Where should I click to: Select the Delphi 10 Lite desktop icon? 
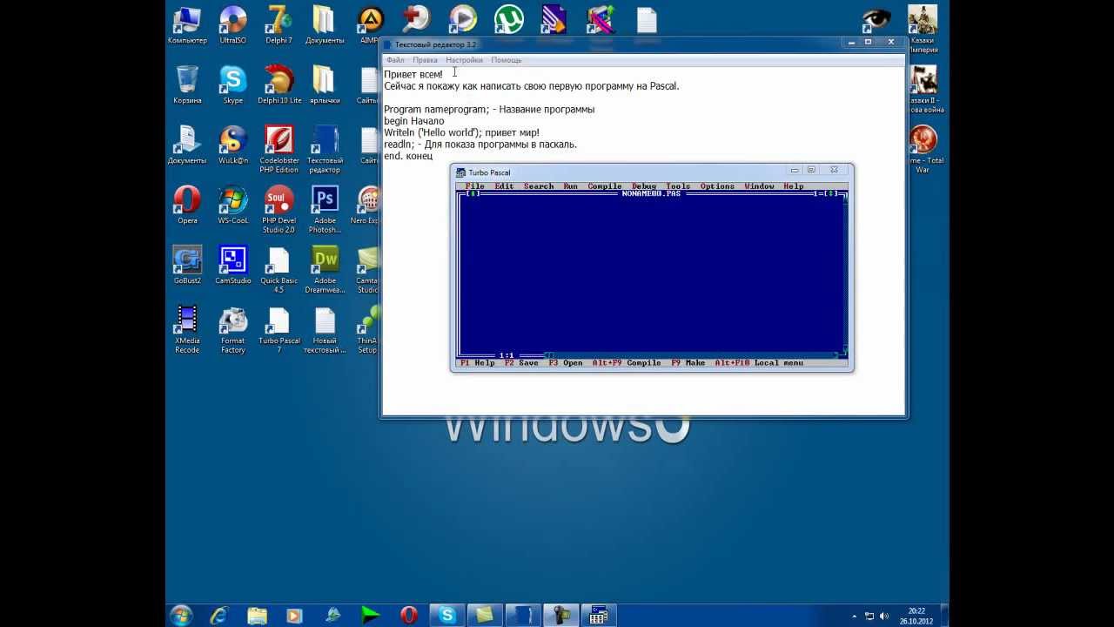[278, 85]
